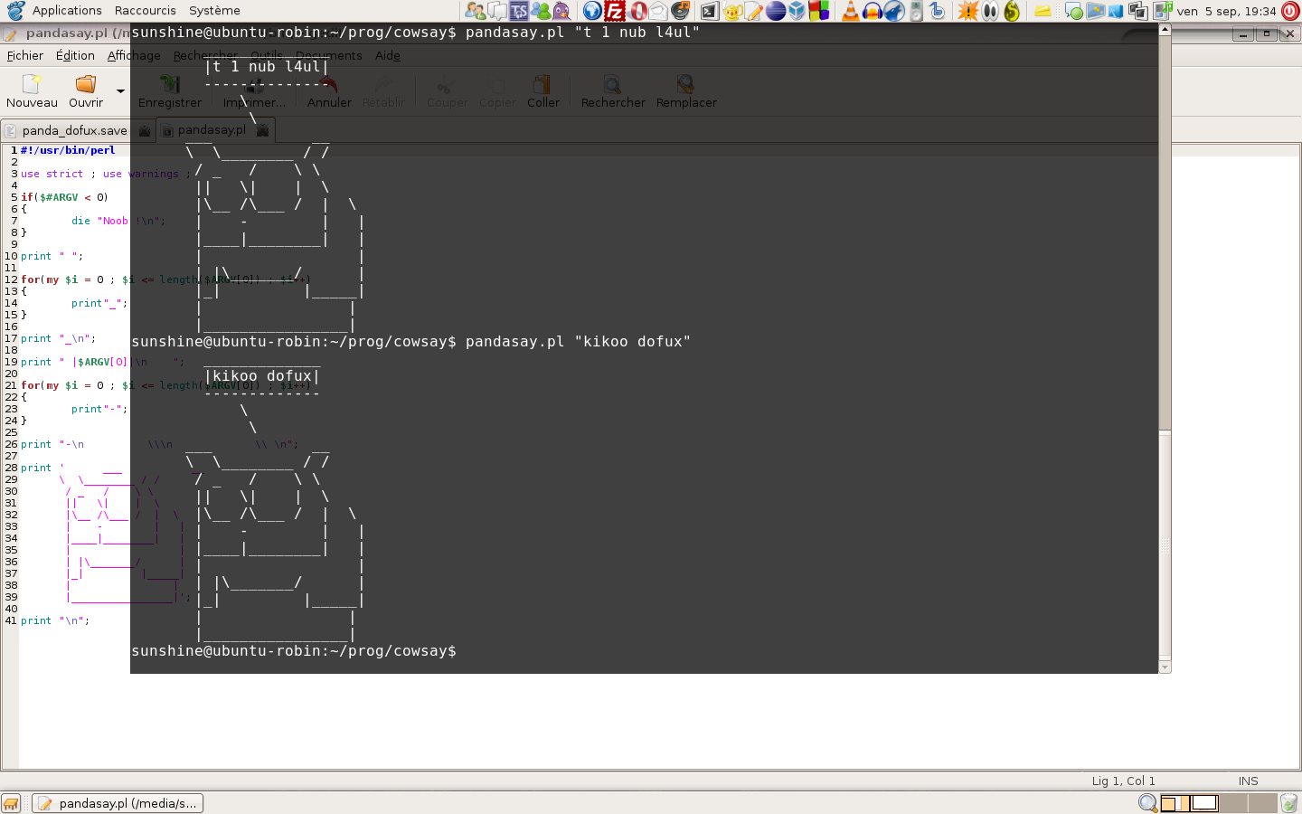The image size is (1302, 814).
Task: Open the trash icon in bottom panel
Action: [x=1289, y=803]
